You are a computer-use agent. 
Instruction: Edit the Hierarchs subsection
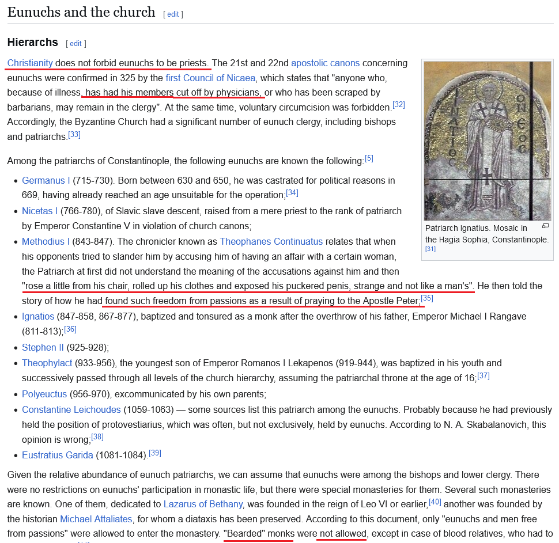click(75, 43)
